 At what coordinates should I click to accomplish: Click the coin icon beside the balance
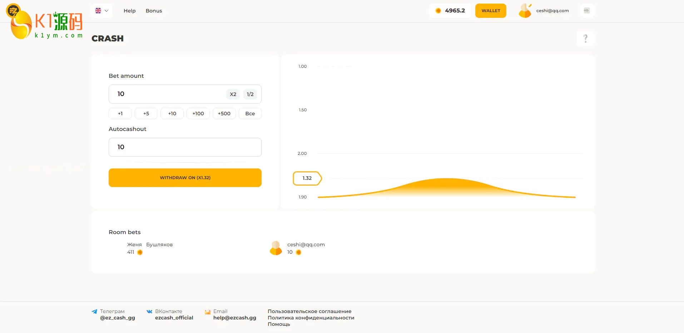click(438, 11)
